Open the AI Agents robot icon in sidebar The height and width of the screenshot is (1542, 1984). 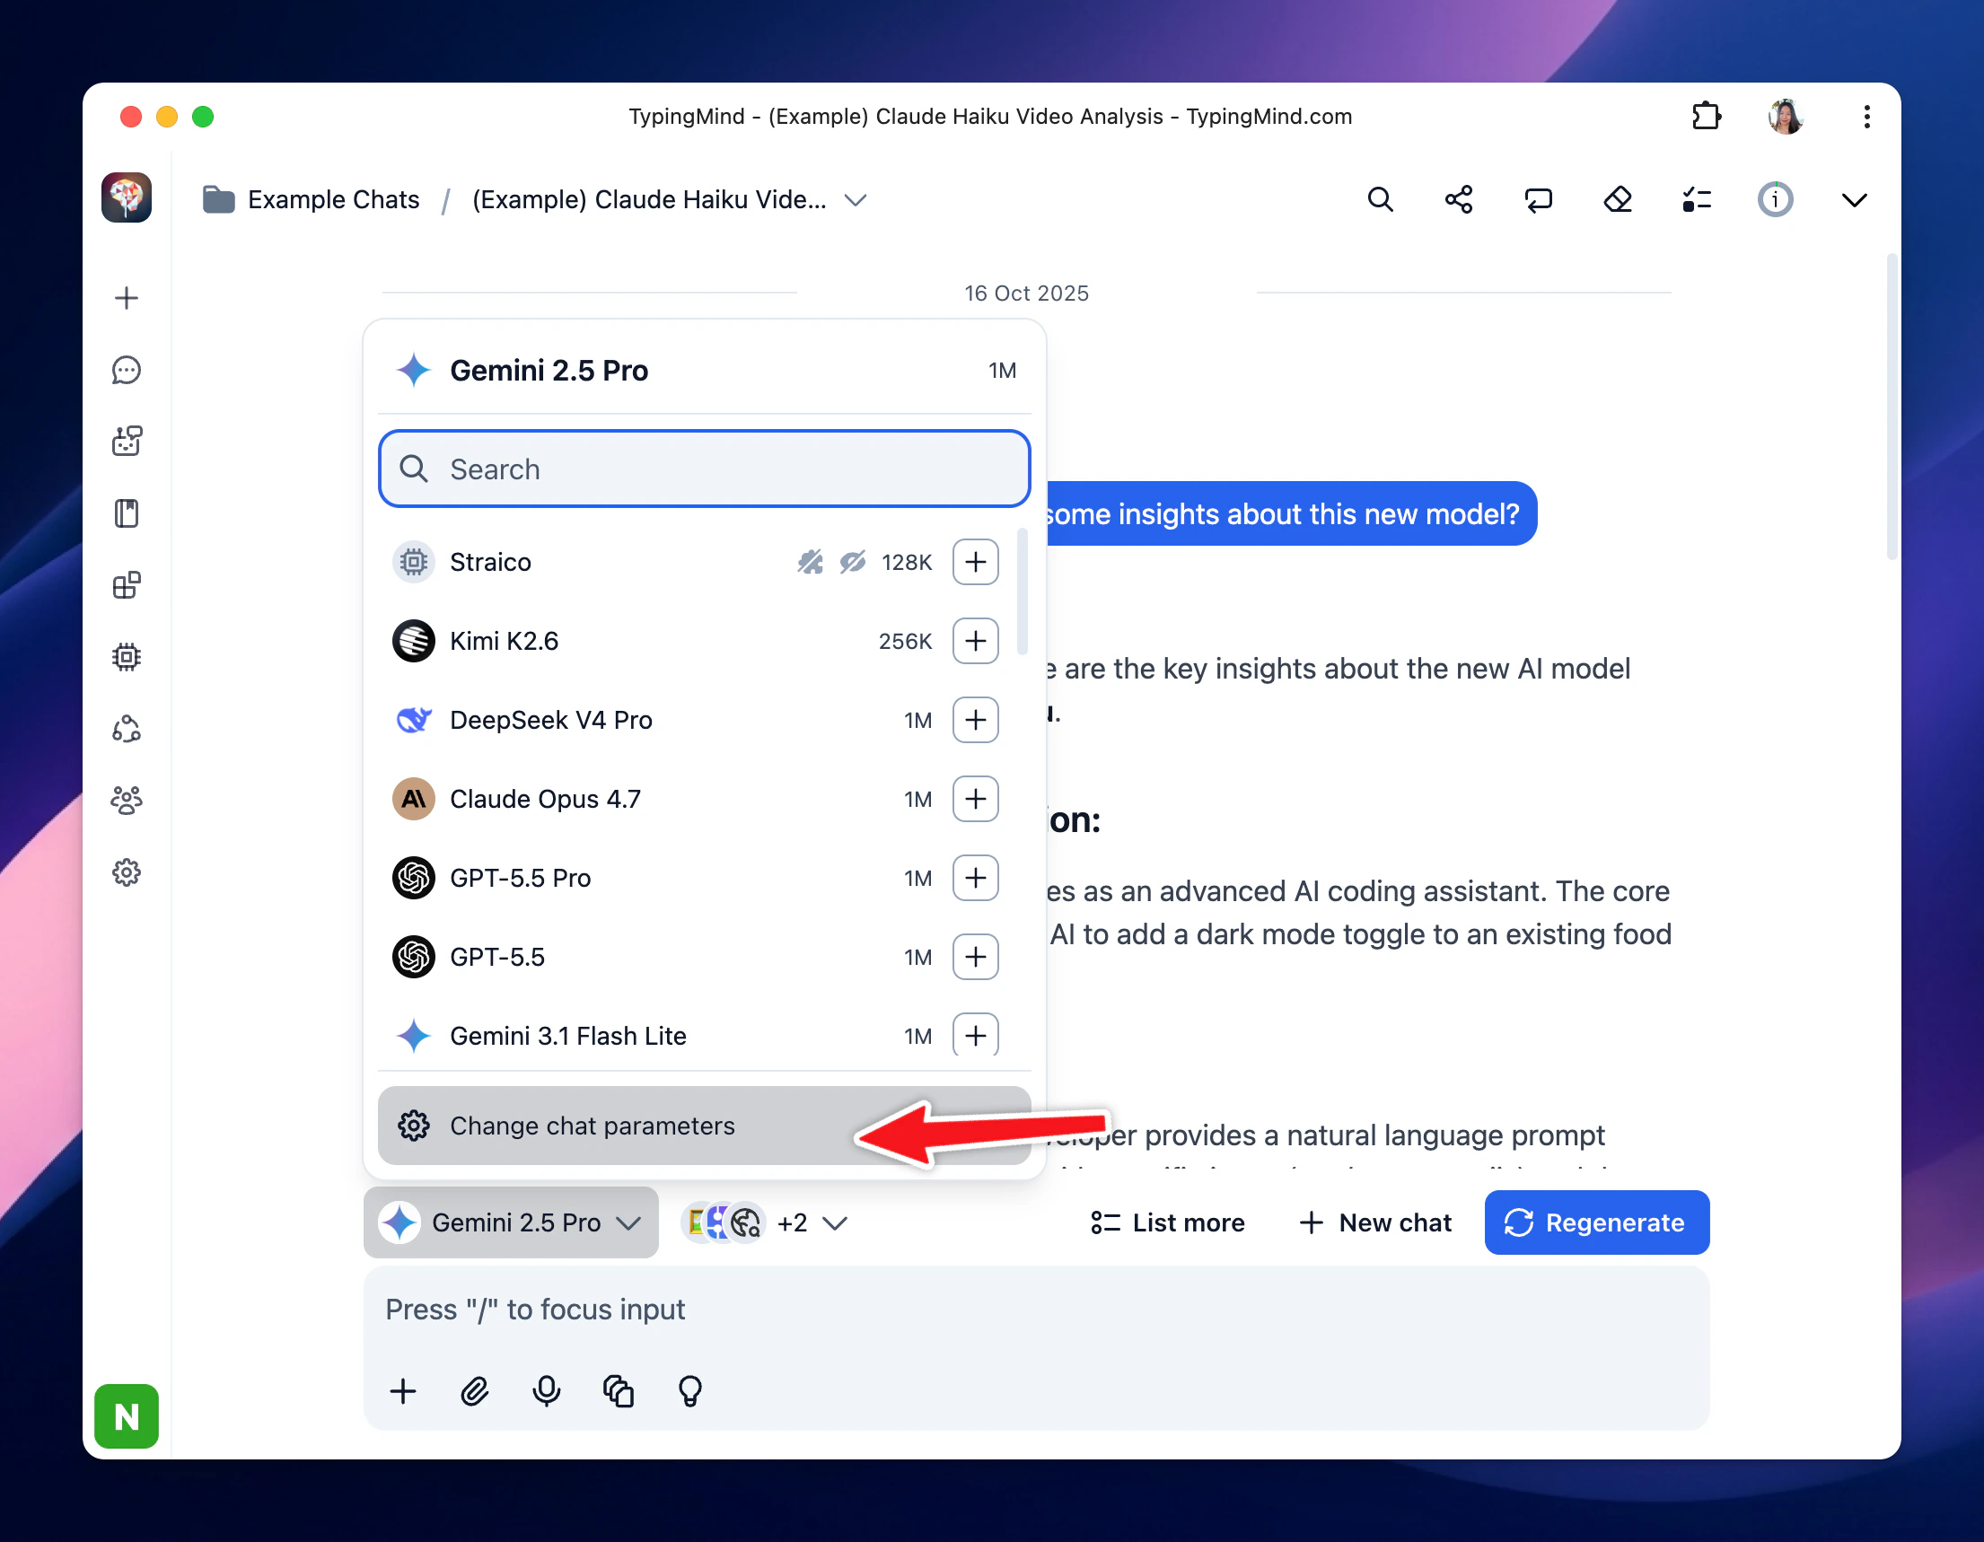click(x=127, y=442)
